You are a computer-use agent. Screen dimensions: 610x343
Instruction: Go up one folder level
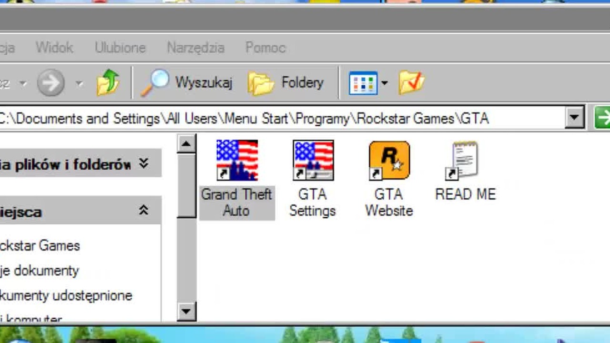point(108,83)
